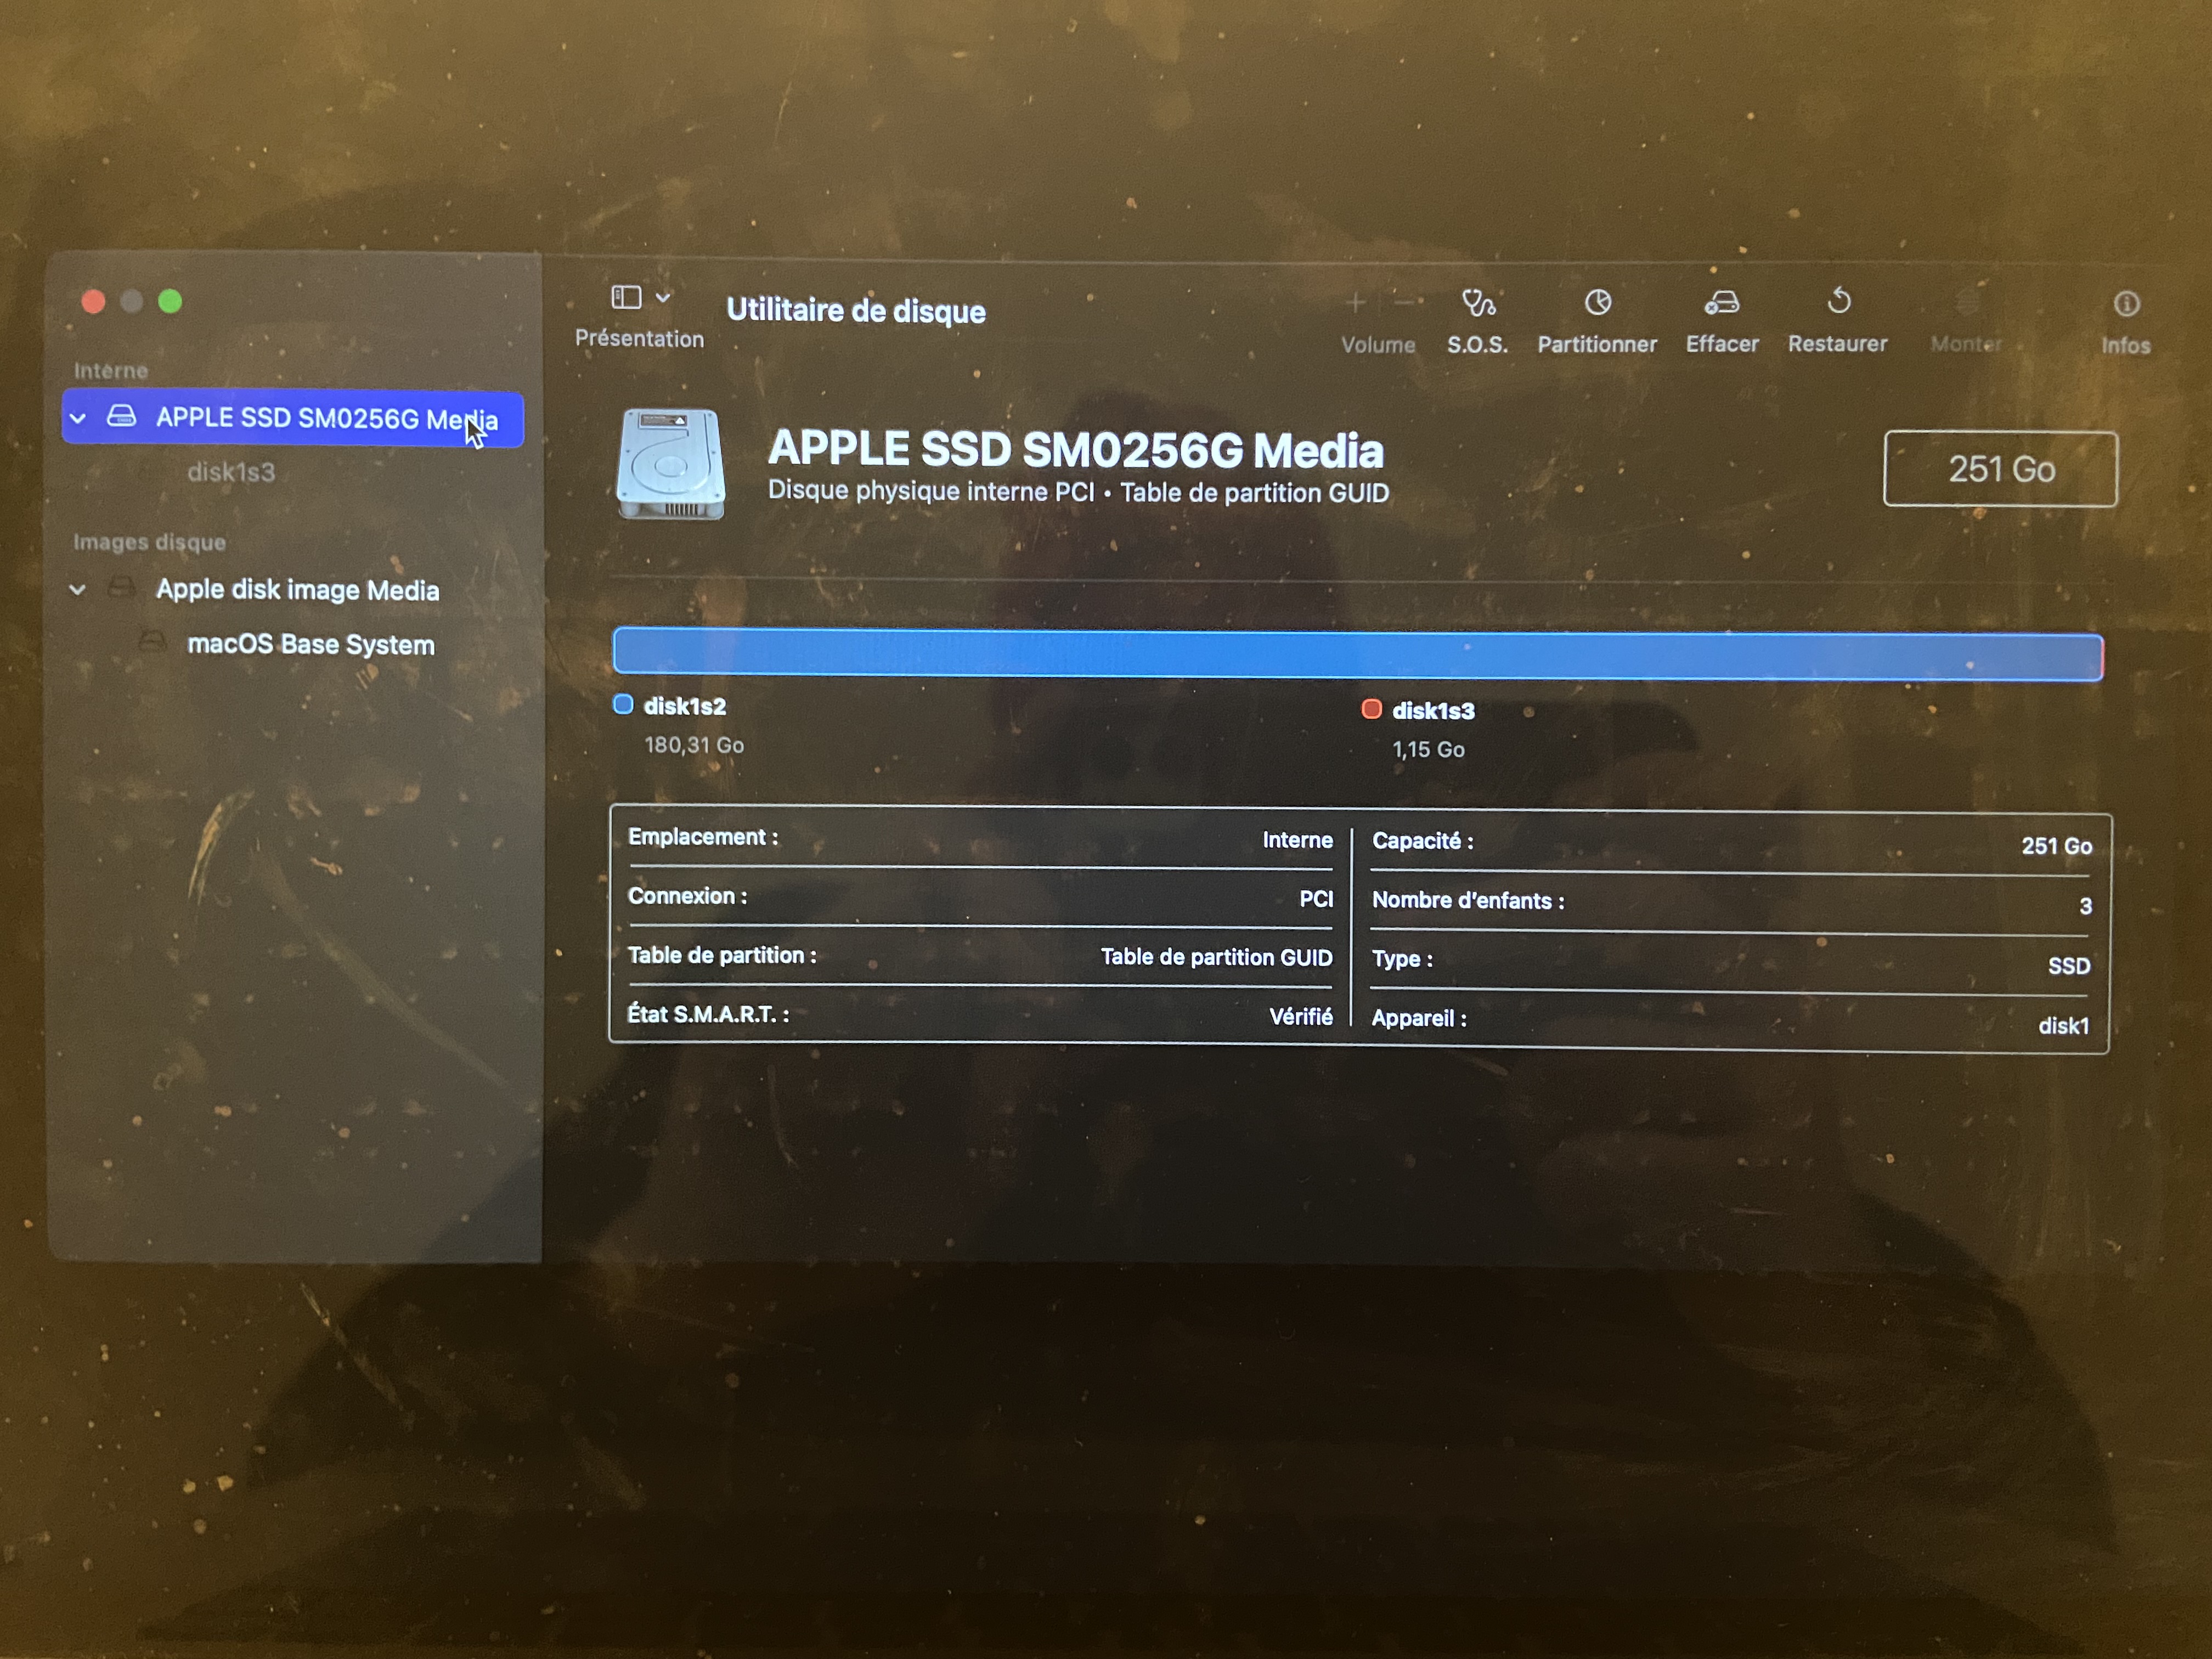Close the window with the red button
2212x1659 pixels.
point(93,301)
